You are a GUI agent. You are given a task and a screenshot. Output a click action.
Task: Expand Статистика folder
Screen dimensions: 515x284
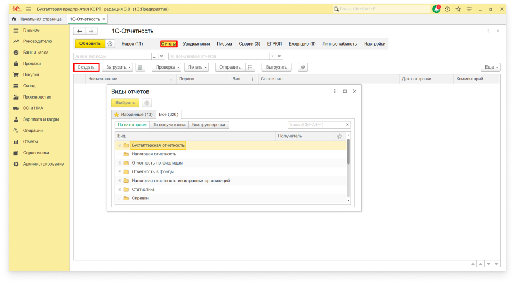(x=120, y=190)
